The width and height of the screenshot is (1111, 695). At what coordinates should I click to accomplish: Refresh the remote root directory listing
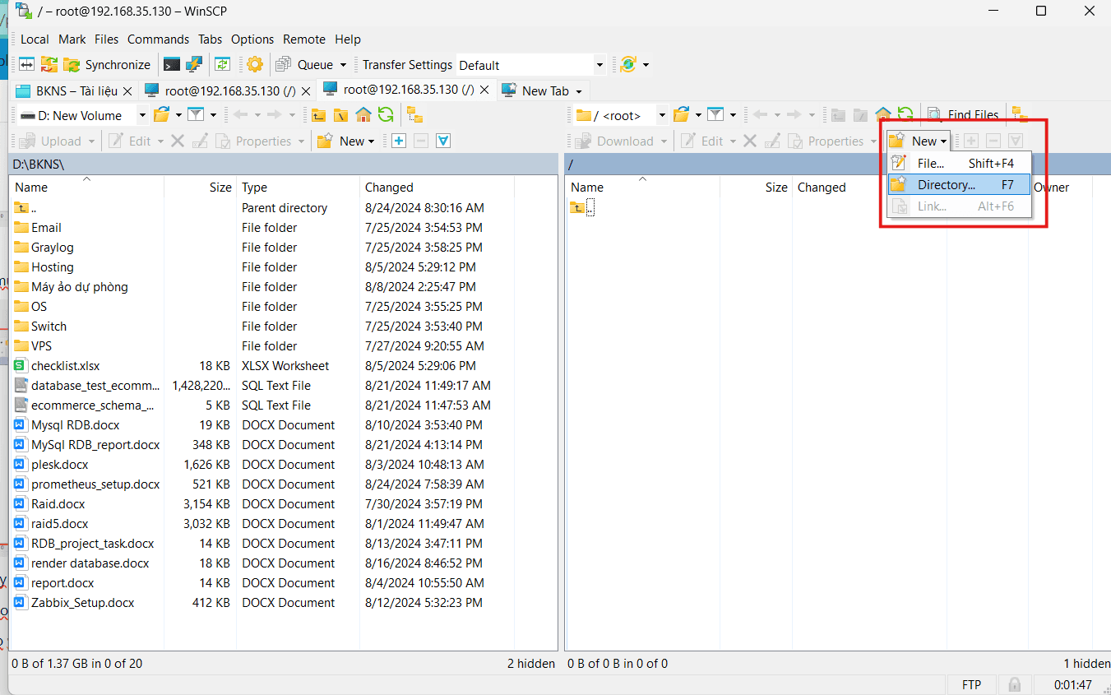904,114
